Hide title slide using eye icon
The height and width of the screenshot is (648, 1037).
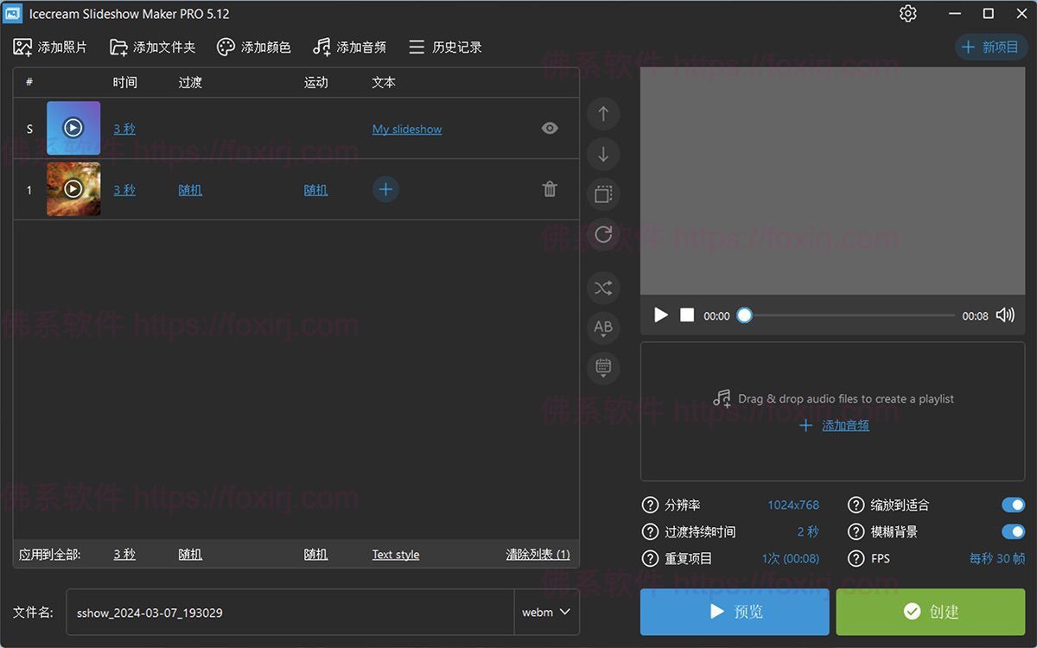coord(550,129)
